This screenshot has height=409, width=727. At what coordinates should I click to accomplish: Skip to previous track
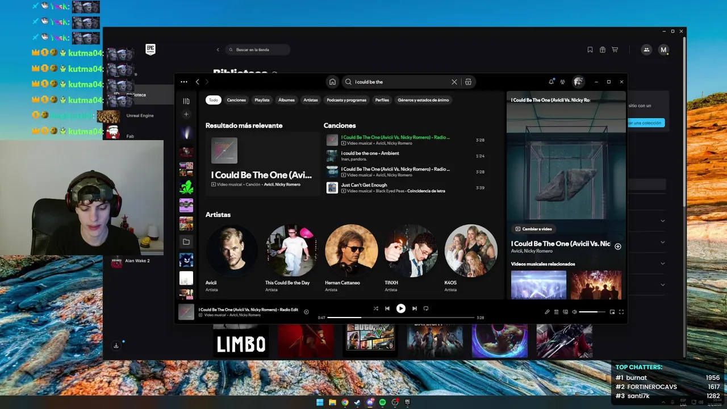[387, 308]
